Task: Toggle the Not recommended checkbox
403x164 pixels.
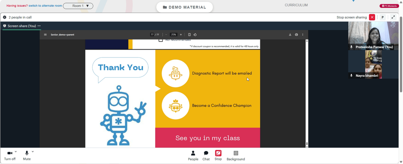Action: pos(161,40)
